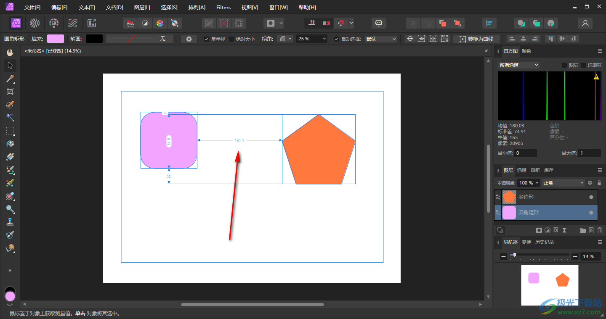Viewport: 606px width, 319px height.
Task: Toggle visibility dot of 多边形 layer
Action: (x=591, y=197)
